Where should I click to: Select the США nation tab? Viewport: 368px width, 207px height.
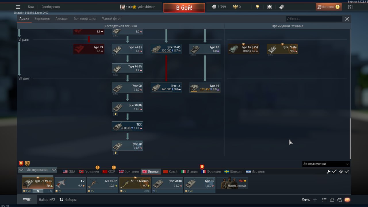69,172
